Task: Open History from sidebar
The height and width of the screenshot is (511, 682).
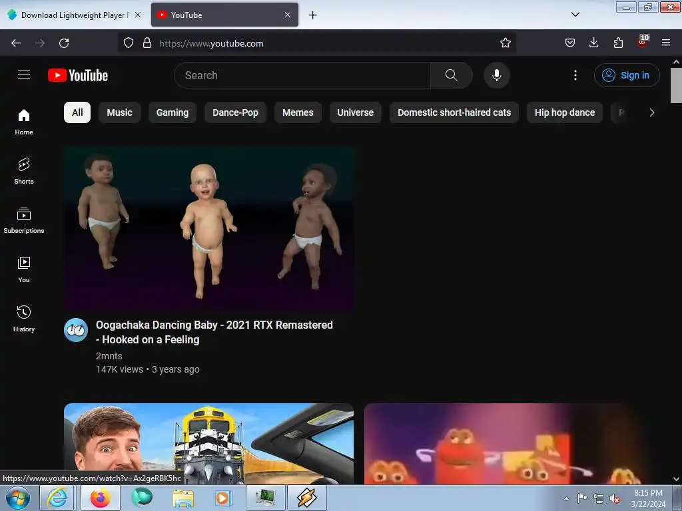Action: point(24,319)
